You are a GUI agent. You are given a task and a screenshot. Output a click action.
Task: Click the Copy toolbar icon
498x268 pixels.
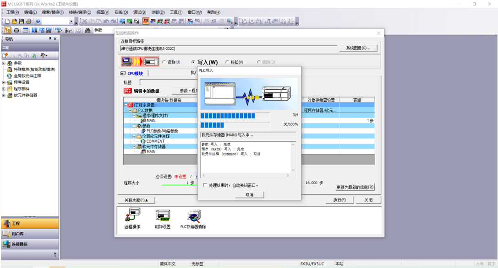92,21
